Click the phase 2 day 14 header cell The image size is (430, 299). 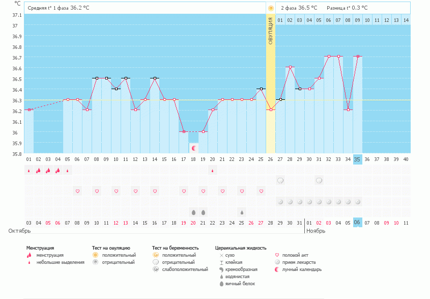pos(406,20)
